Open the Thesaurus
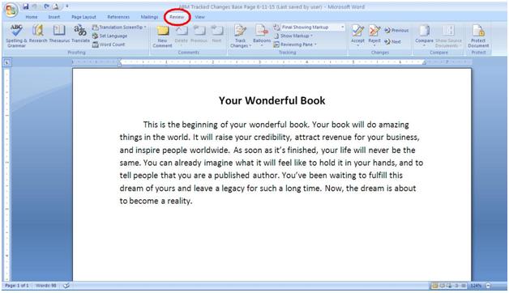This screenshot has height=293, width=509. coord(59,34)
